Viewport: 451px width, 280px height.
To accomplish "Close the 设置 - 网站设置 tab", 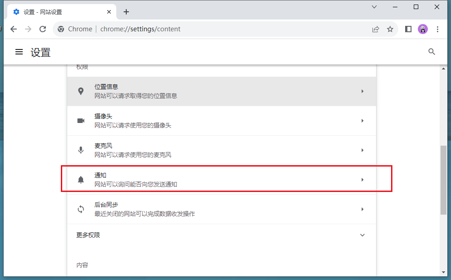I will tap(109, 12).
